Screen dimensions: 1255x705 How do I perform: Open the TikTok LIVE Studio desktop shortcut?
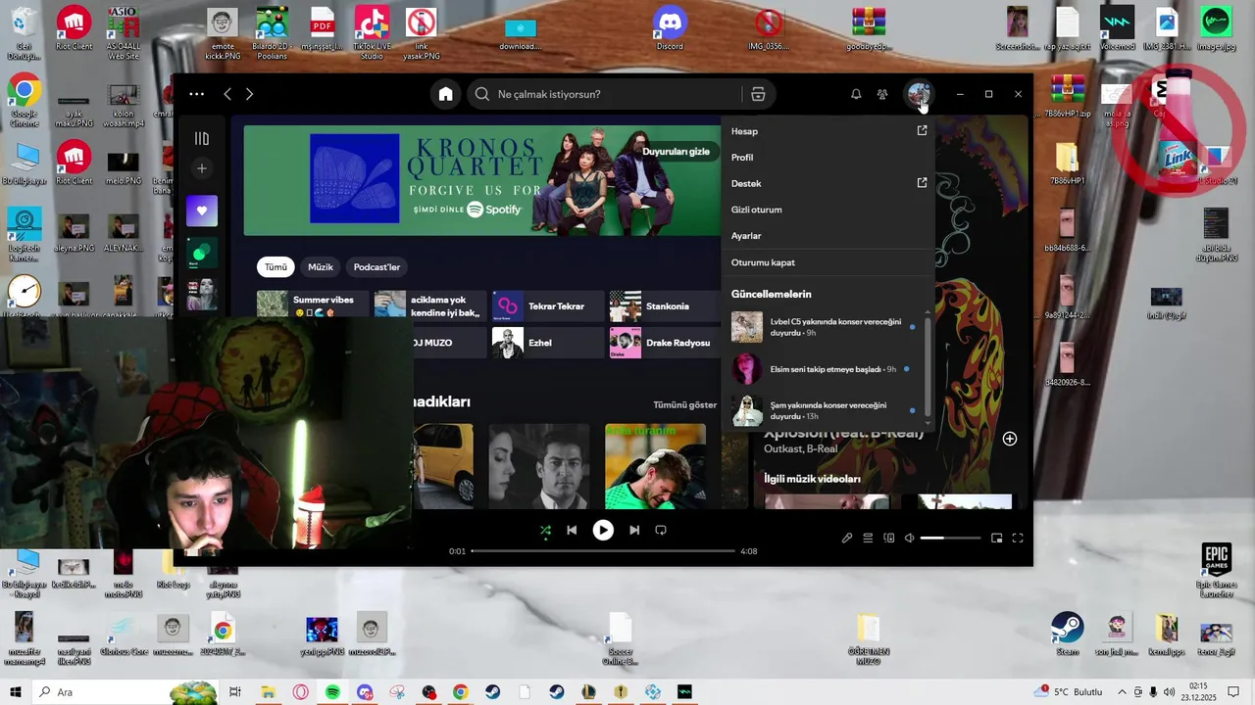pos(372,33)
